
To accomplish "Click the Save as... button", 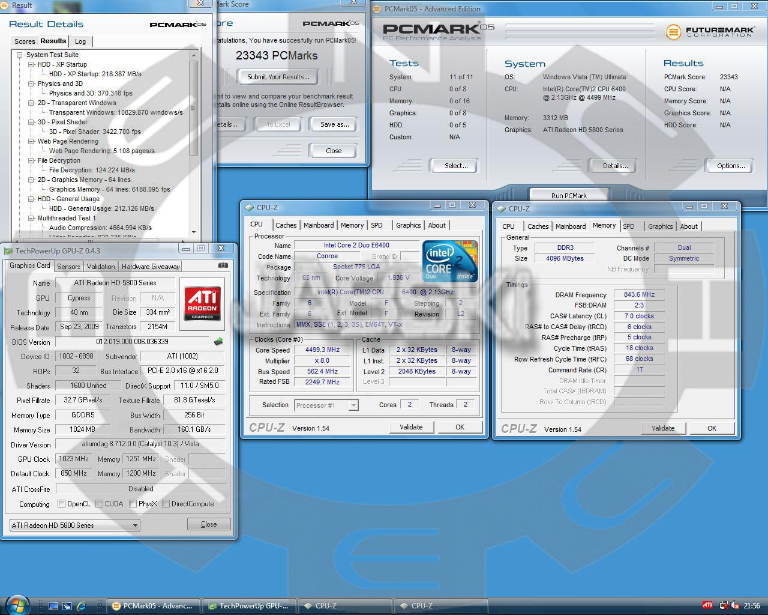I will [334, 124].
